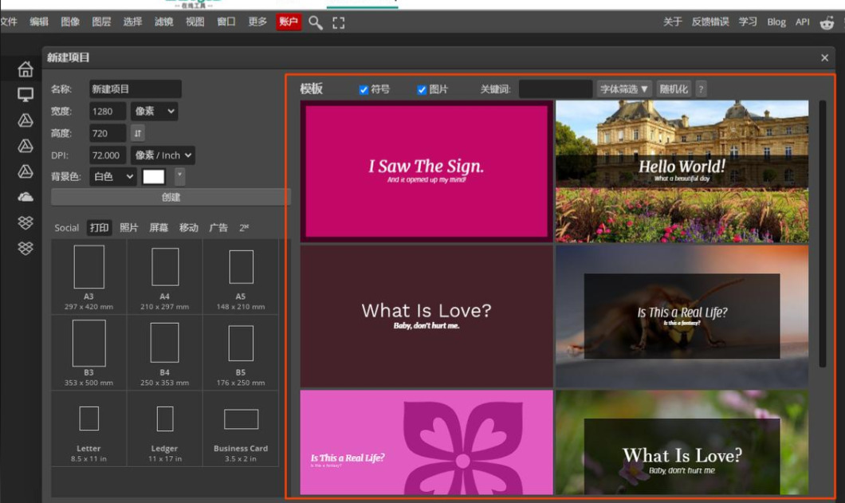Open the 文件 menu
The height and width of the screenshot is (503, 845).
tap(9, 22)
